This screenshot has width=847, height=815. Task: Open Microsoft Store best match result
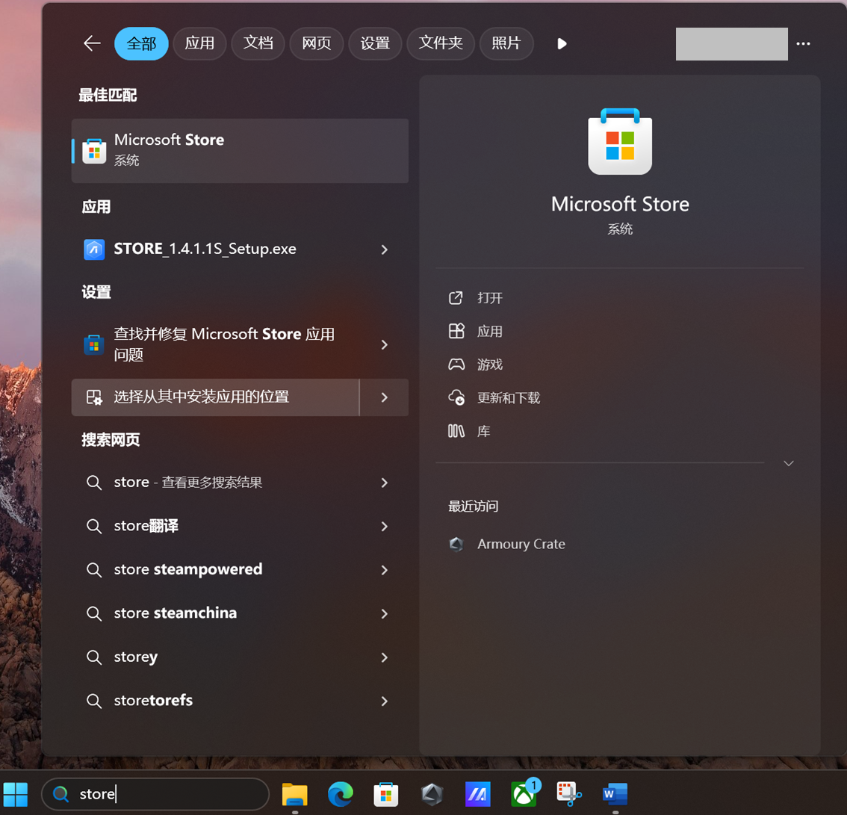click(x=240, y=151)
